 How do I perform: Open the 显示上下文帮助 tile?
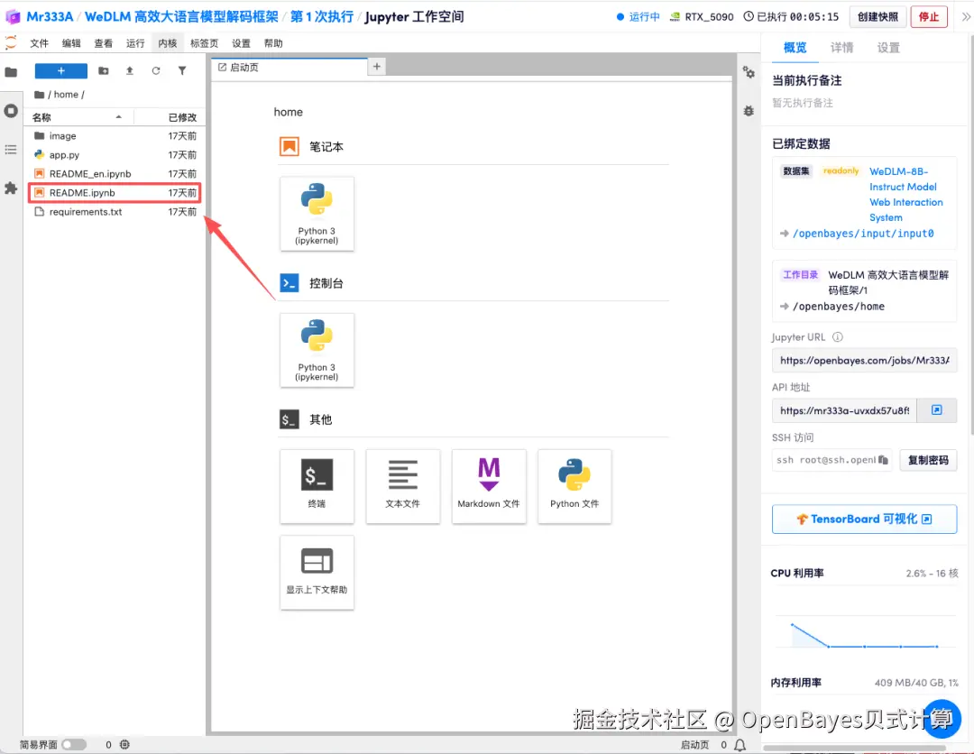click(317, 573)
